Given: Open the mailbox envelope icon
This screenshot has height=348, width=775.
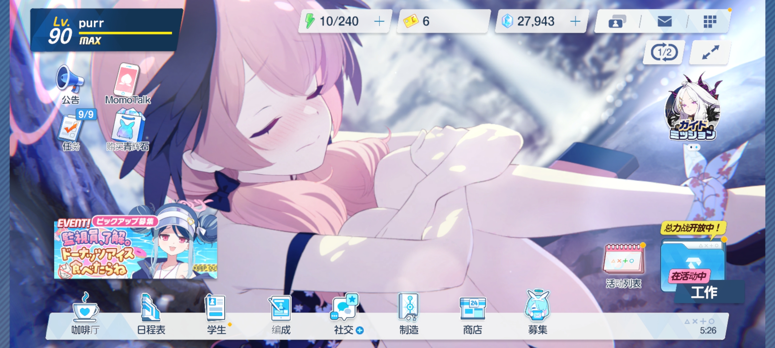Looking at the screenshot, I should [x=665, y=22].
